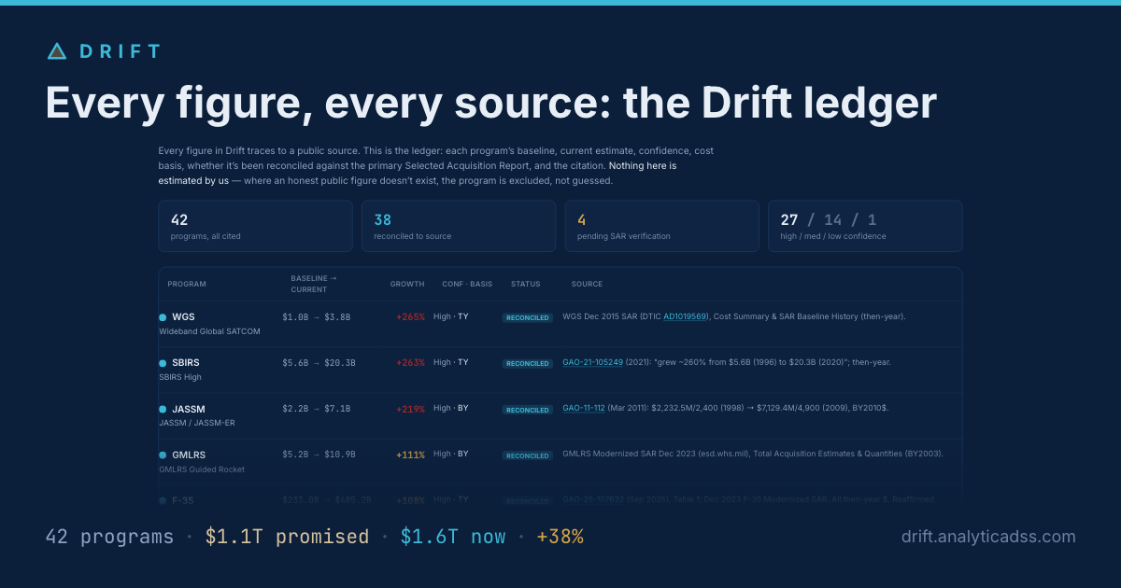Click the High · TY cell in WGS row
The height and width of the screenshot is (588, 1121).
click(451, 316)
